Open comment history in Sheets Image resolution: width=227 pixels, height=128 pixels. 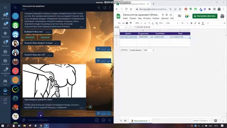(179, 16)
